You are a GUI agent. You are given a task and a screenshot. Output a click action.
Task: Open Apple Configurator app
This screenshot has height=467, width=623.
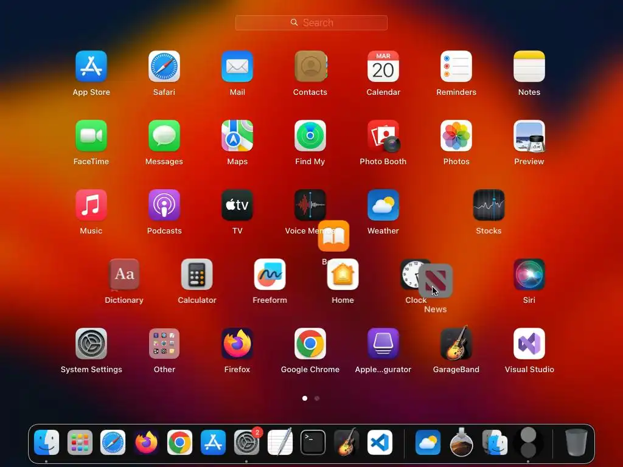[x=383, y=344]
